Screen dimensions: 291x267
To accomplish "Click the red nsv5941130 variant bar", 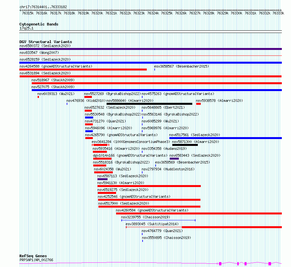I will [149, 186].
